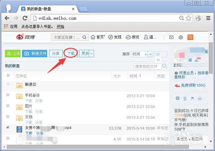Image resolution: width=215 pixels, height=151 pixels.
Task: Check the 文档 folder checkbox
Action: pyautogui.click(x=8, y=116)
